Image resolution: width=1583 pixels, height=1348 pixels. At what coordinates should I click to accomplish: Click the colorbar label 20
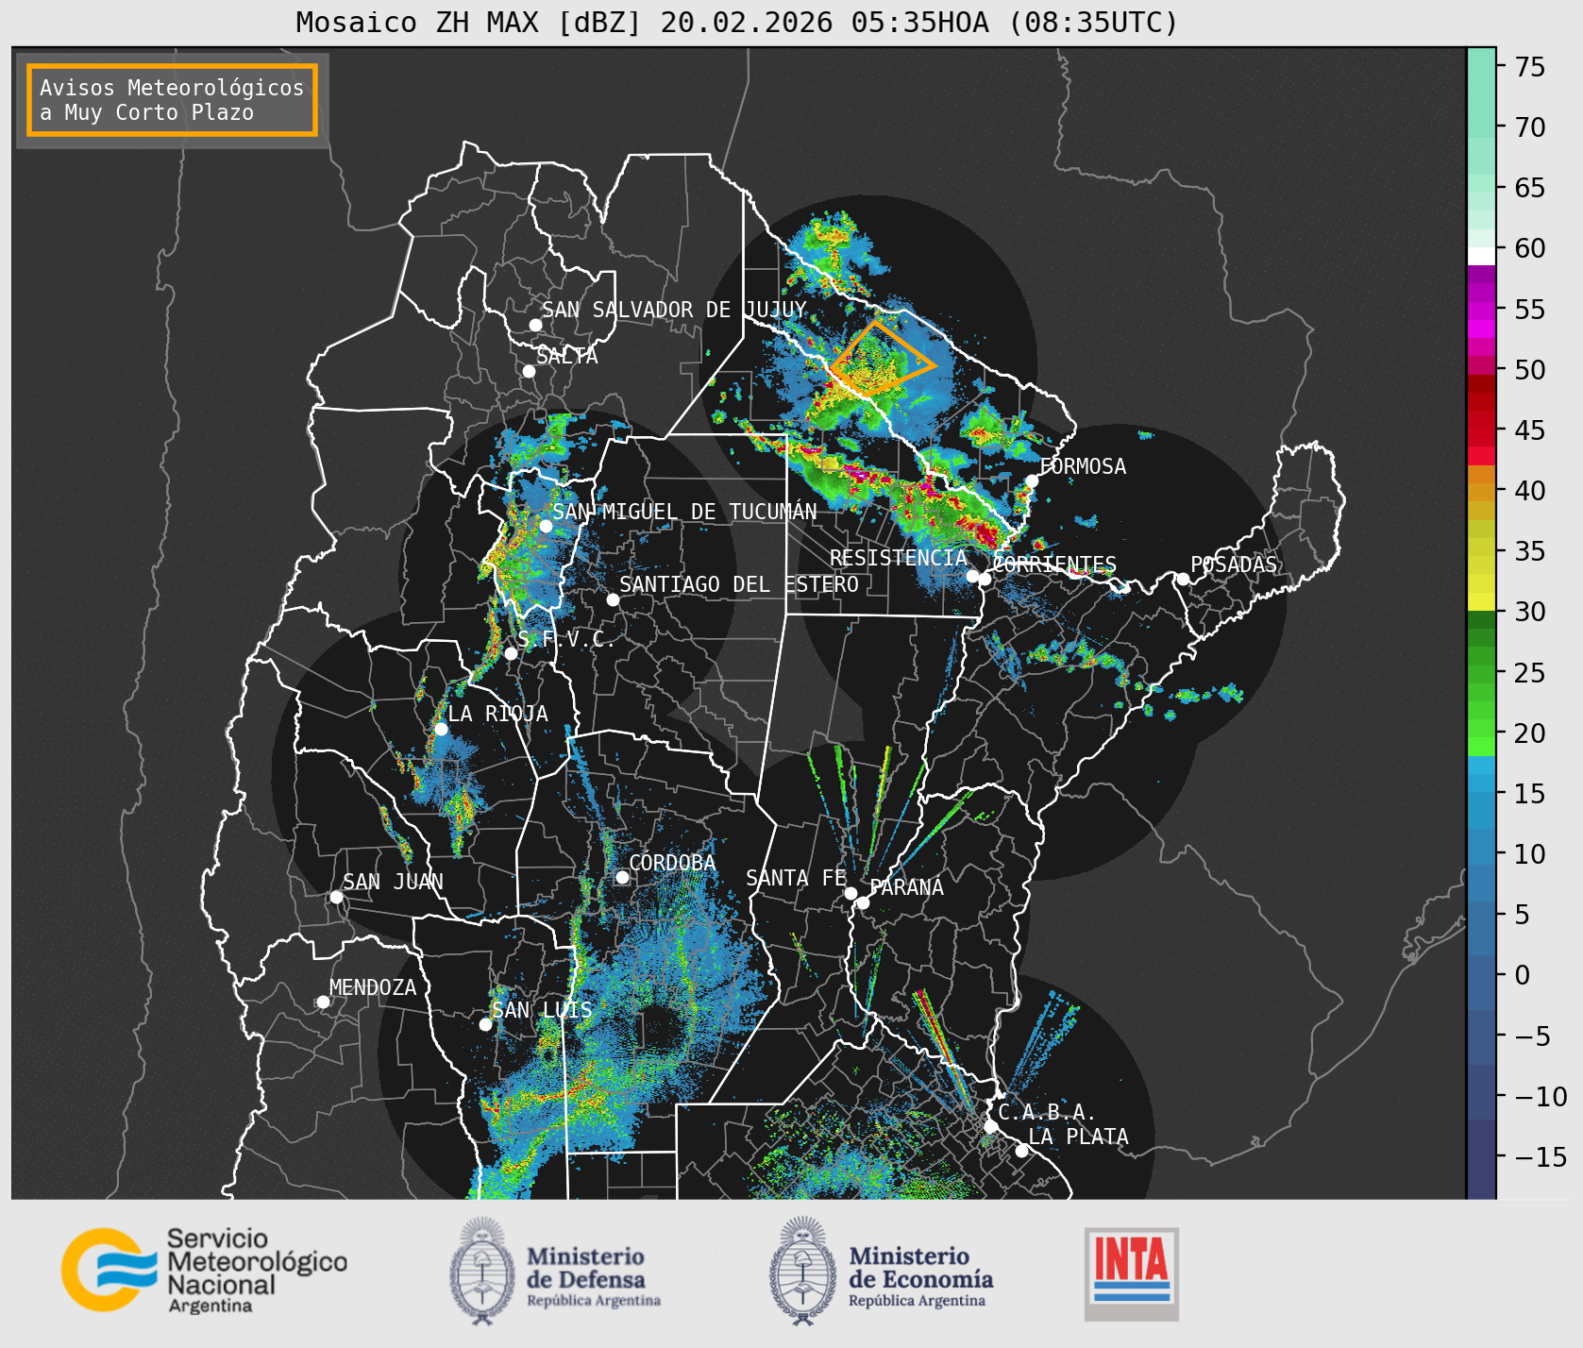[1530, 733]
